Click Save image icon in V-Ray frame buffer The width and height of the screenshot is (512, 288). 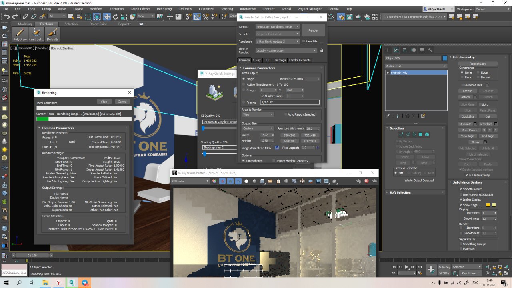262,181
